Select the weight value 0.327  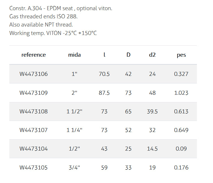pyautogui.click(x=181, y=74)
